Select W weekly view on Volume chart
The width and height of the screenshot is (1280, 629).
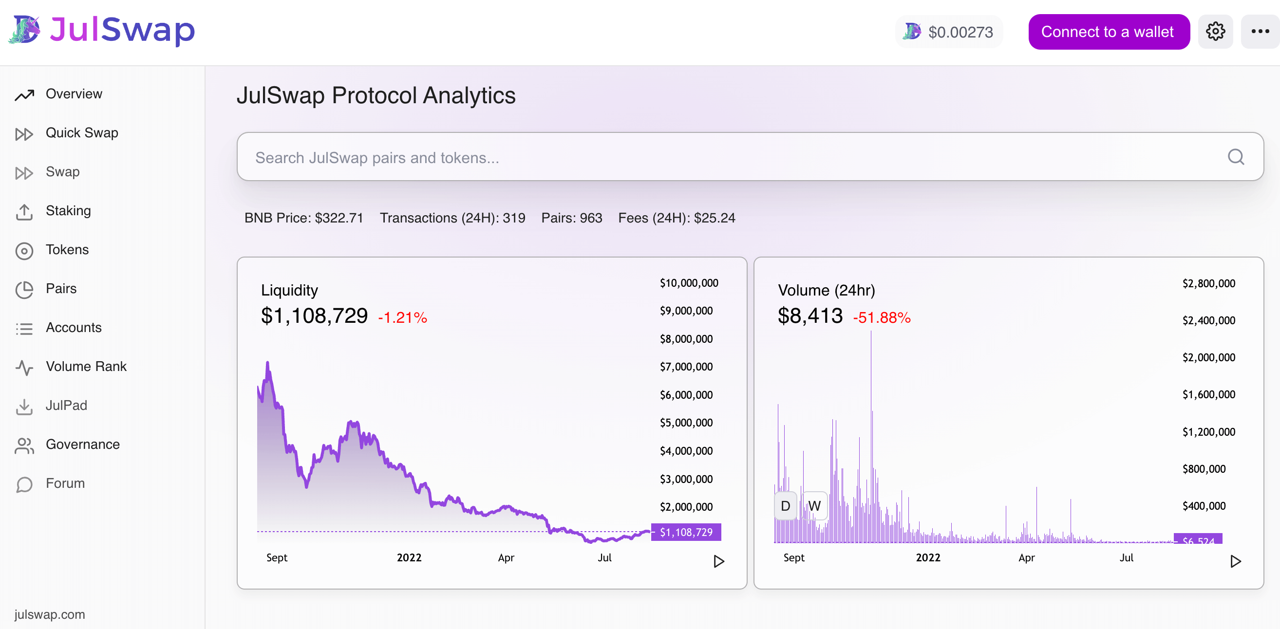point(814,506)
